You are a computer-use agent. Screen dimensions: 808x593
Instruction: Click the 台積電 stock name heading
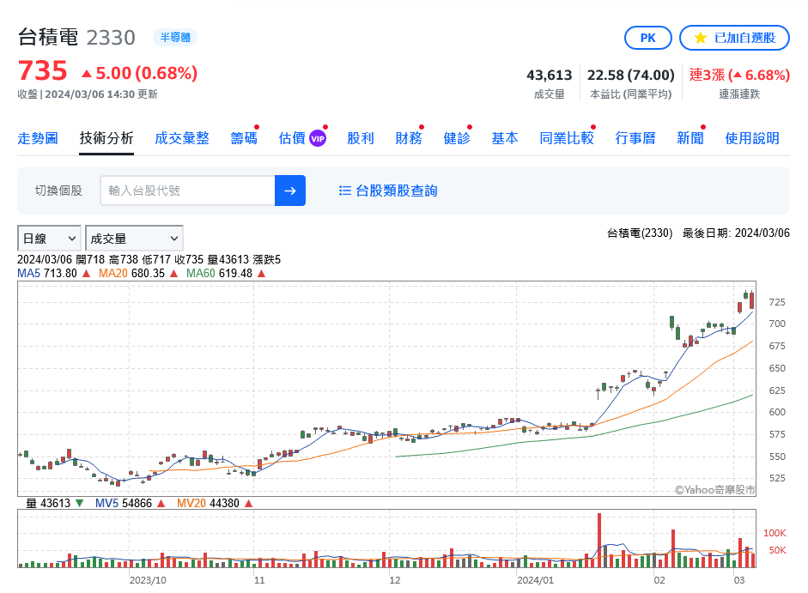[48, 37]
